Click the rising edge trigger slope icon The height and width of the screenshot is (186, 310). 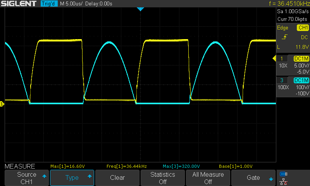pos(284,37)
